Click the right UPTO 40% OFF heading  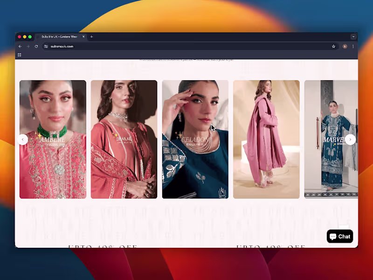coord(271,246)
